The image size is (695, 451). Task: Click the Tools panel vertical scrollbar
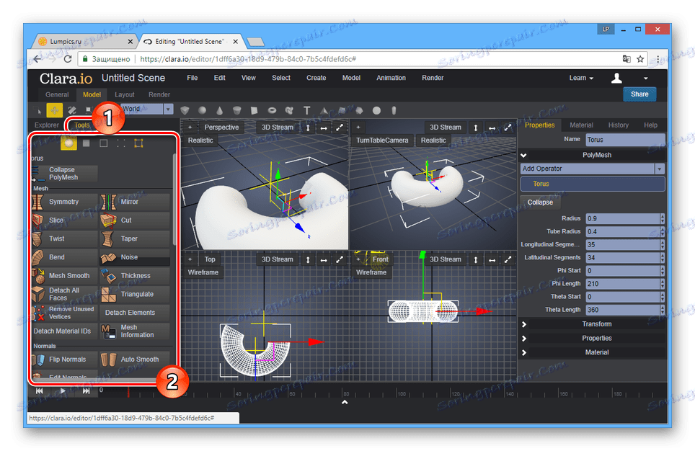174,200
